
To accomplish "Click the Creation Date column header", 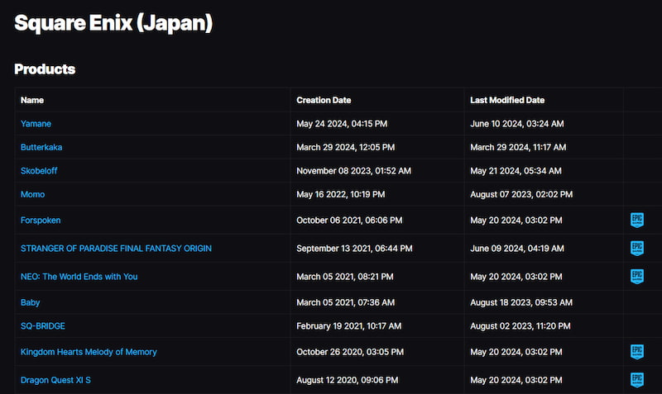I will pos(324,100).
